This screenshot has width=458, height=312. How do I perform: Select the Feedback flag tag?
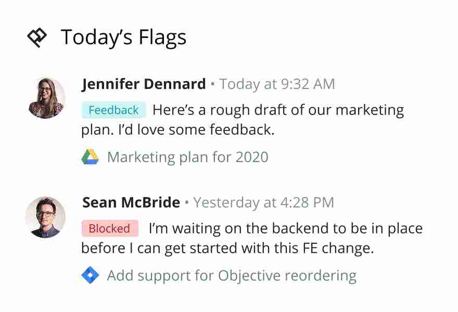tap(113, 110)
